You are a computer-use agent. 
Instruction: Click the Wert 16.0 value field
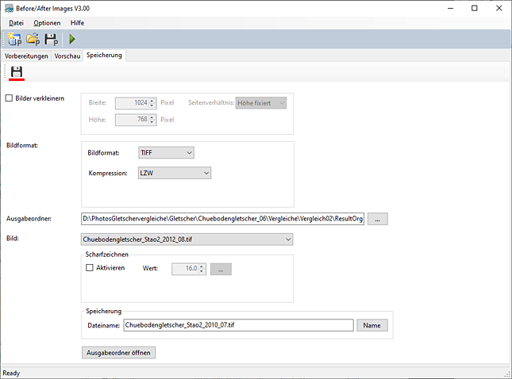(x=185, y=269)
